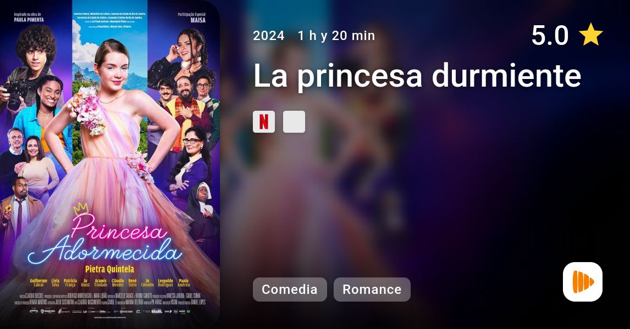This screenshot has width=630, height=329.
Task: Select the blank white provider icon beside Netflix
Action: pyautogui.click(x=294, y=122)
